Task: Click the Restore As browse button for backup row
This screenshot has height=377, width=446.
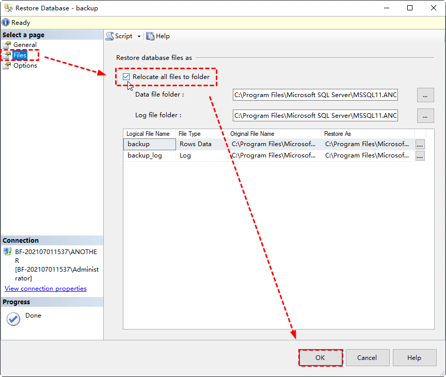Action: click(420, 144)
